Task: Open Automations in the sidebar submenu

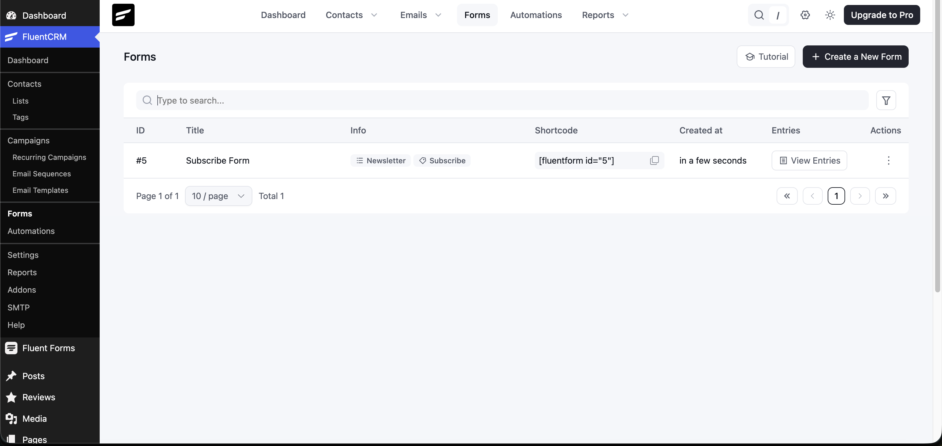Action: click(x=31, y=231)
